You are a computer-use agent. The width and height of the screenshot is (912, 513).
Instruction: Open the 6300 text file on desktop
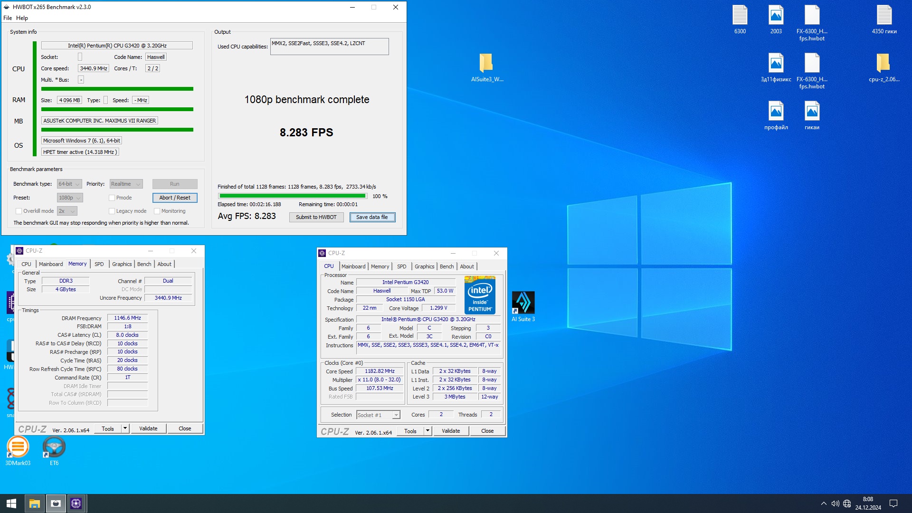[740, 19]
